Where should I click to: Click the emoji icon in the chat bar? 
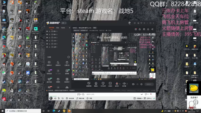coord(83,94)
